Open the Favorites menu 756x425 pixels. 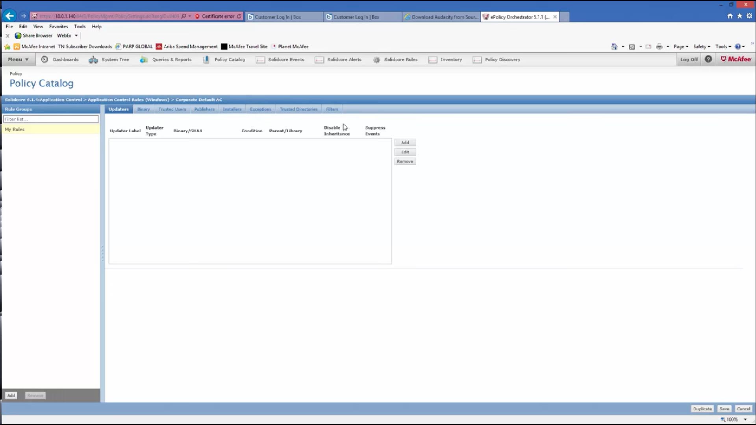(58, 26)
